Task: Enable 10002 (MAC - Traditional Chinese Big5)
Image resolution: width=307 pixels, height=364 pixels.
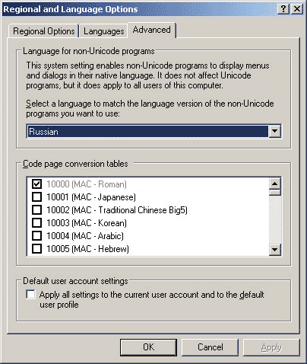Action: [36, 209]
